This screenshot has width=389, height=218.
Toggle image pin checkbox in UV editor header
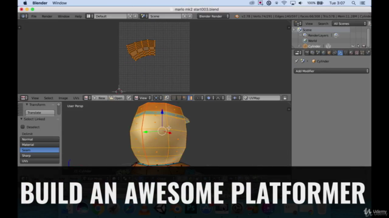[129, 98]
